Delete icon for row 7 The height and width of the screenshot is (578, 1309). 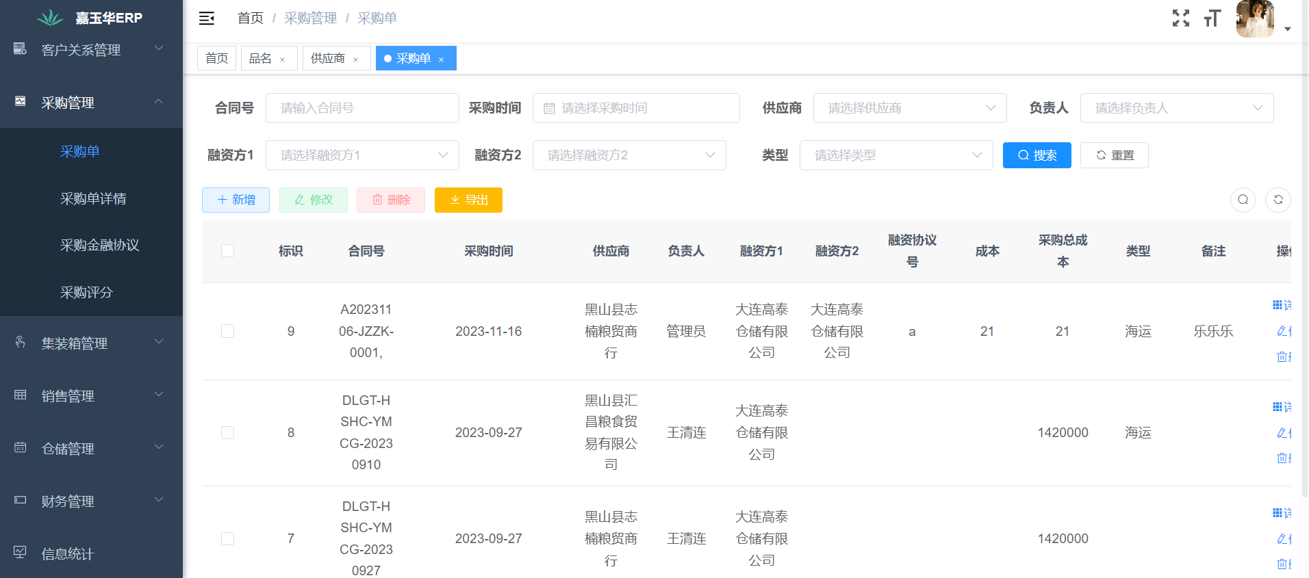click(1283, 564)
